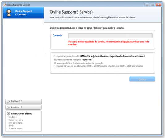Click the app icon in the title bar
The height and width of the screenshot is (138, 165).
(x=4, y=5)
